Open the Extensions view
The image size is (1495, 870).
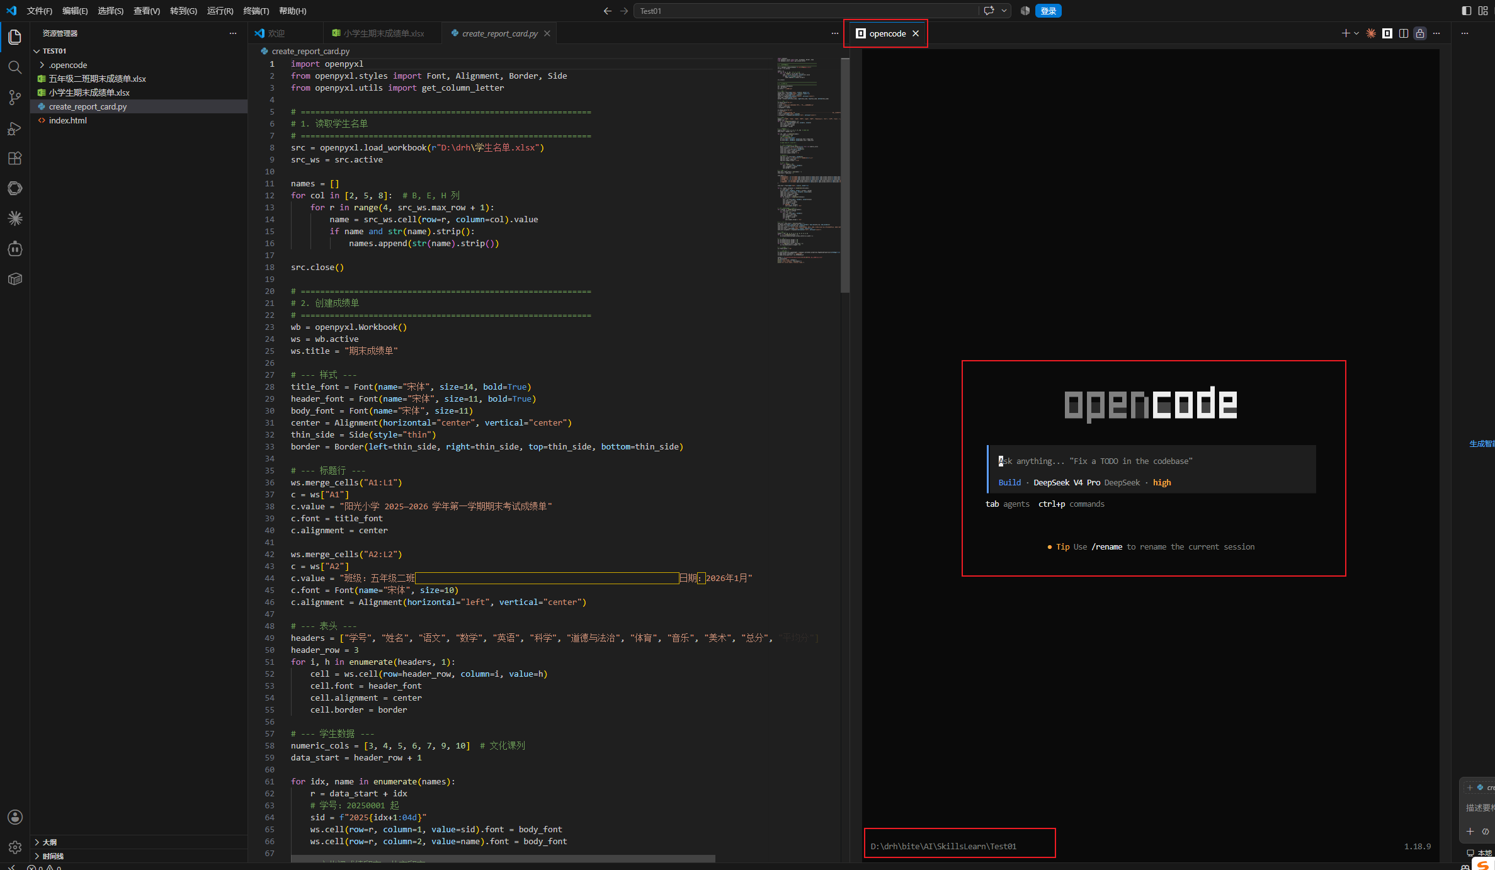click(14, 159)
